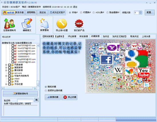Choose the 代理换IP radio option
Viewport: 157px width, 122px height.
[x=81, y=12]
